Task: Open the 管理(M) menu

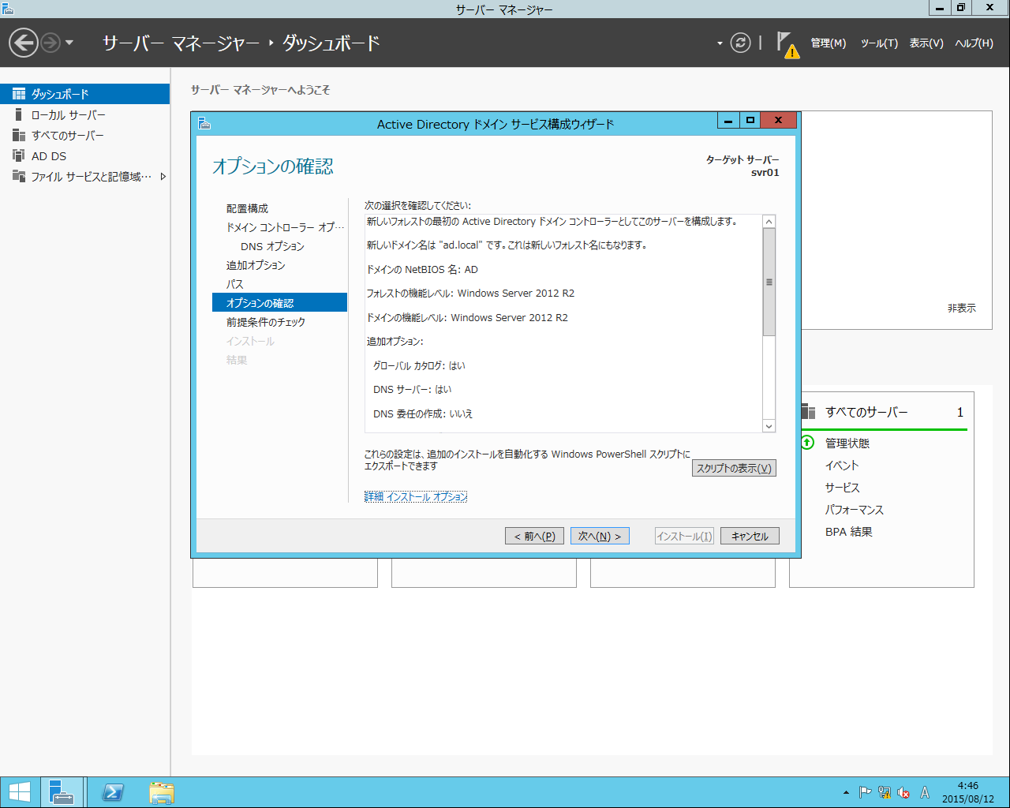Action: [829, 43]
